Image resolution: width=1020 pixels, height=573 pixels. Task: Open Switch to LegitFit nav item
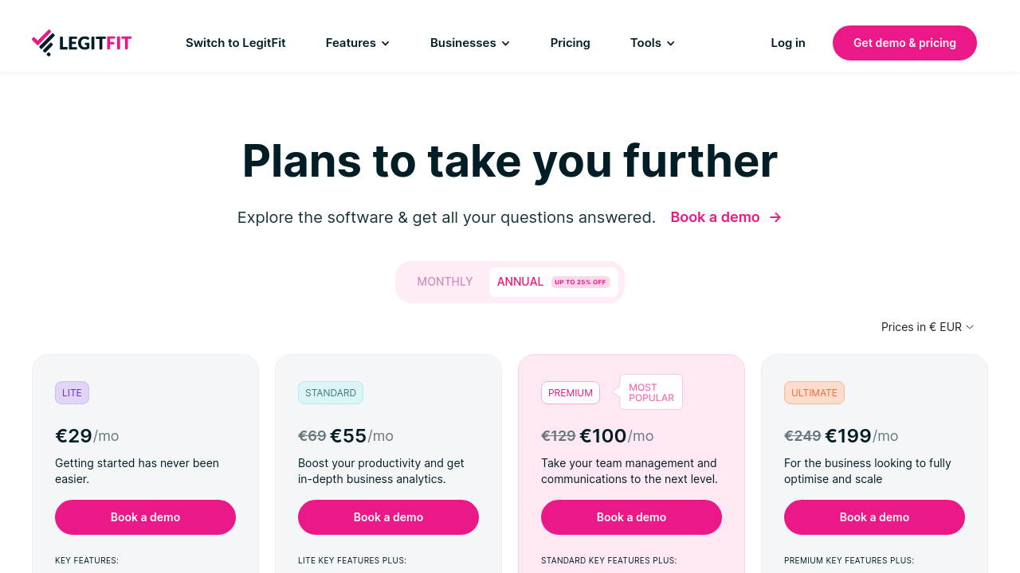click(235, 43)
